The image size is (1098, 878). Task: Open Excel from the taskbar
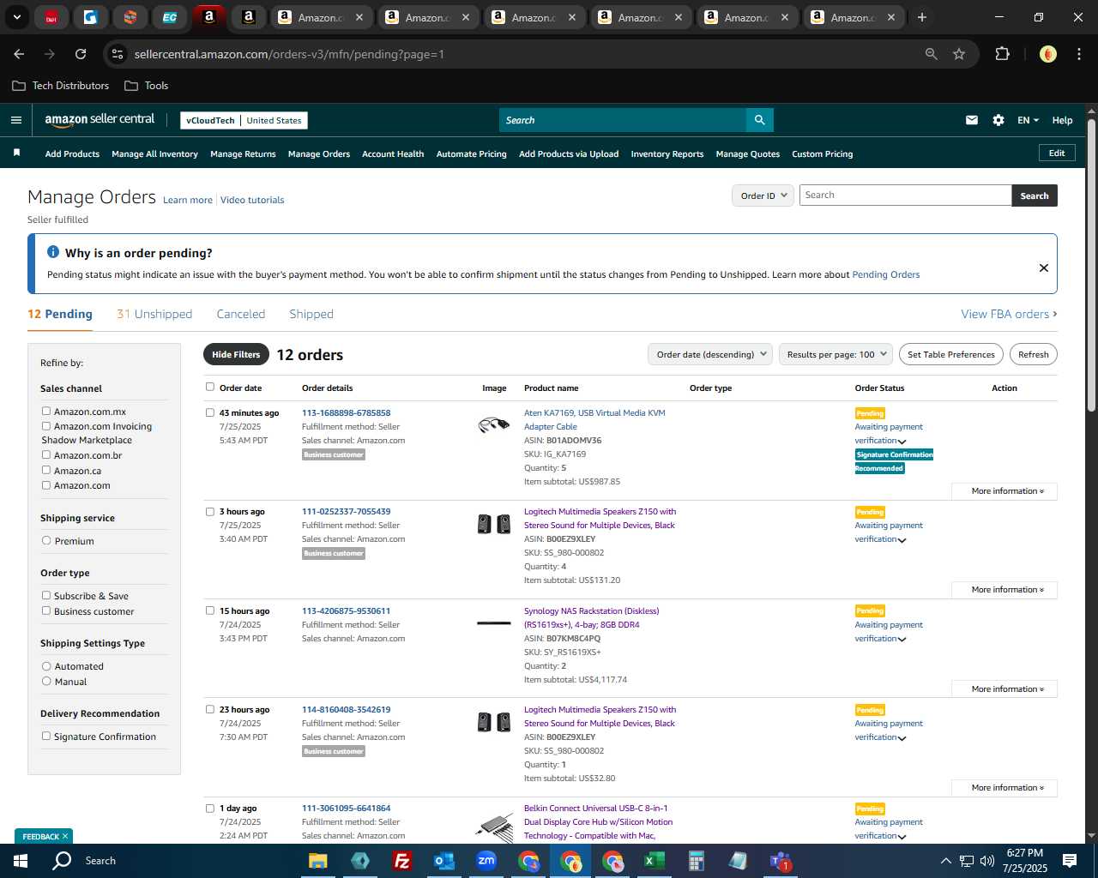655,861
